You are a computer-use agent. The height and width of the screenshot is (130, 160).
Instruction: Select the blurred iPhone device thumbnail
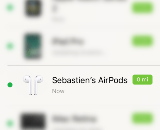click(33, 46)
